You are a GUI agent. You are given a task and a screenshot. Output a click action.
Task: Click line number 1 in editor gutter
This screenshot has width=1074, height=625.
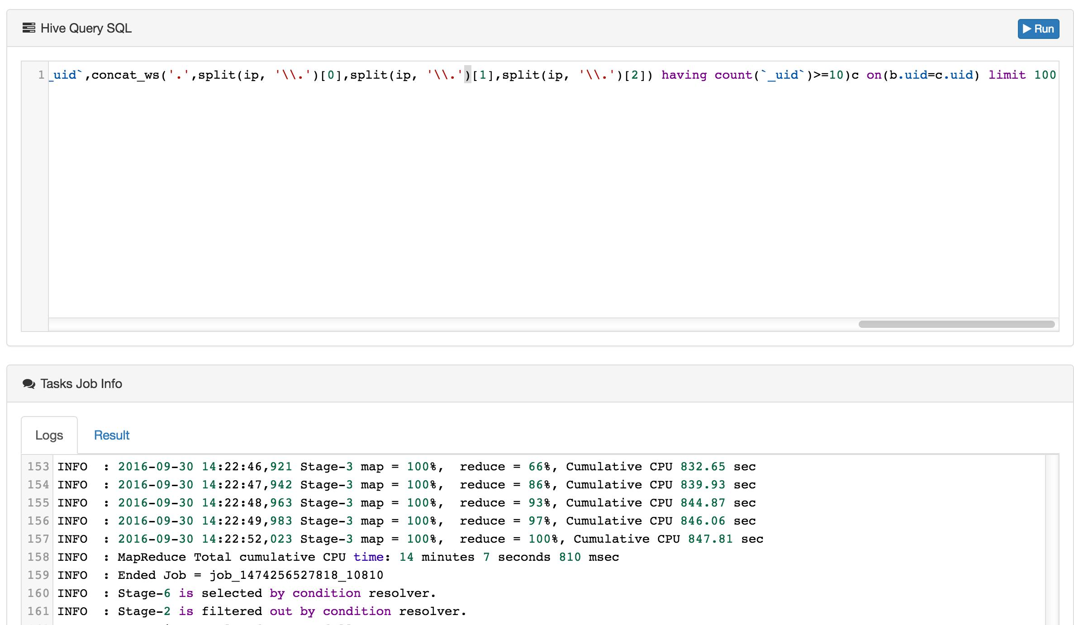pos(41,75)
